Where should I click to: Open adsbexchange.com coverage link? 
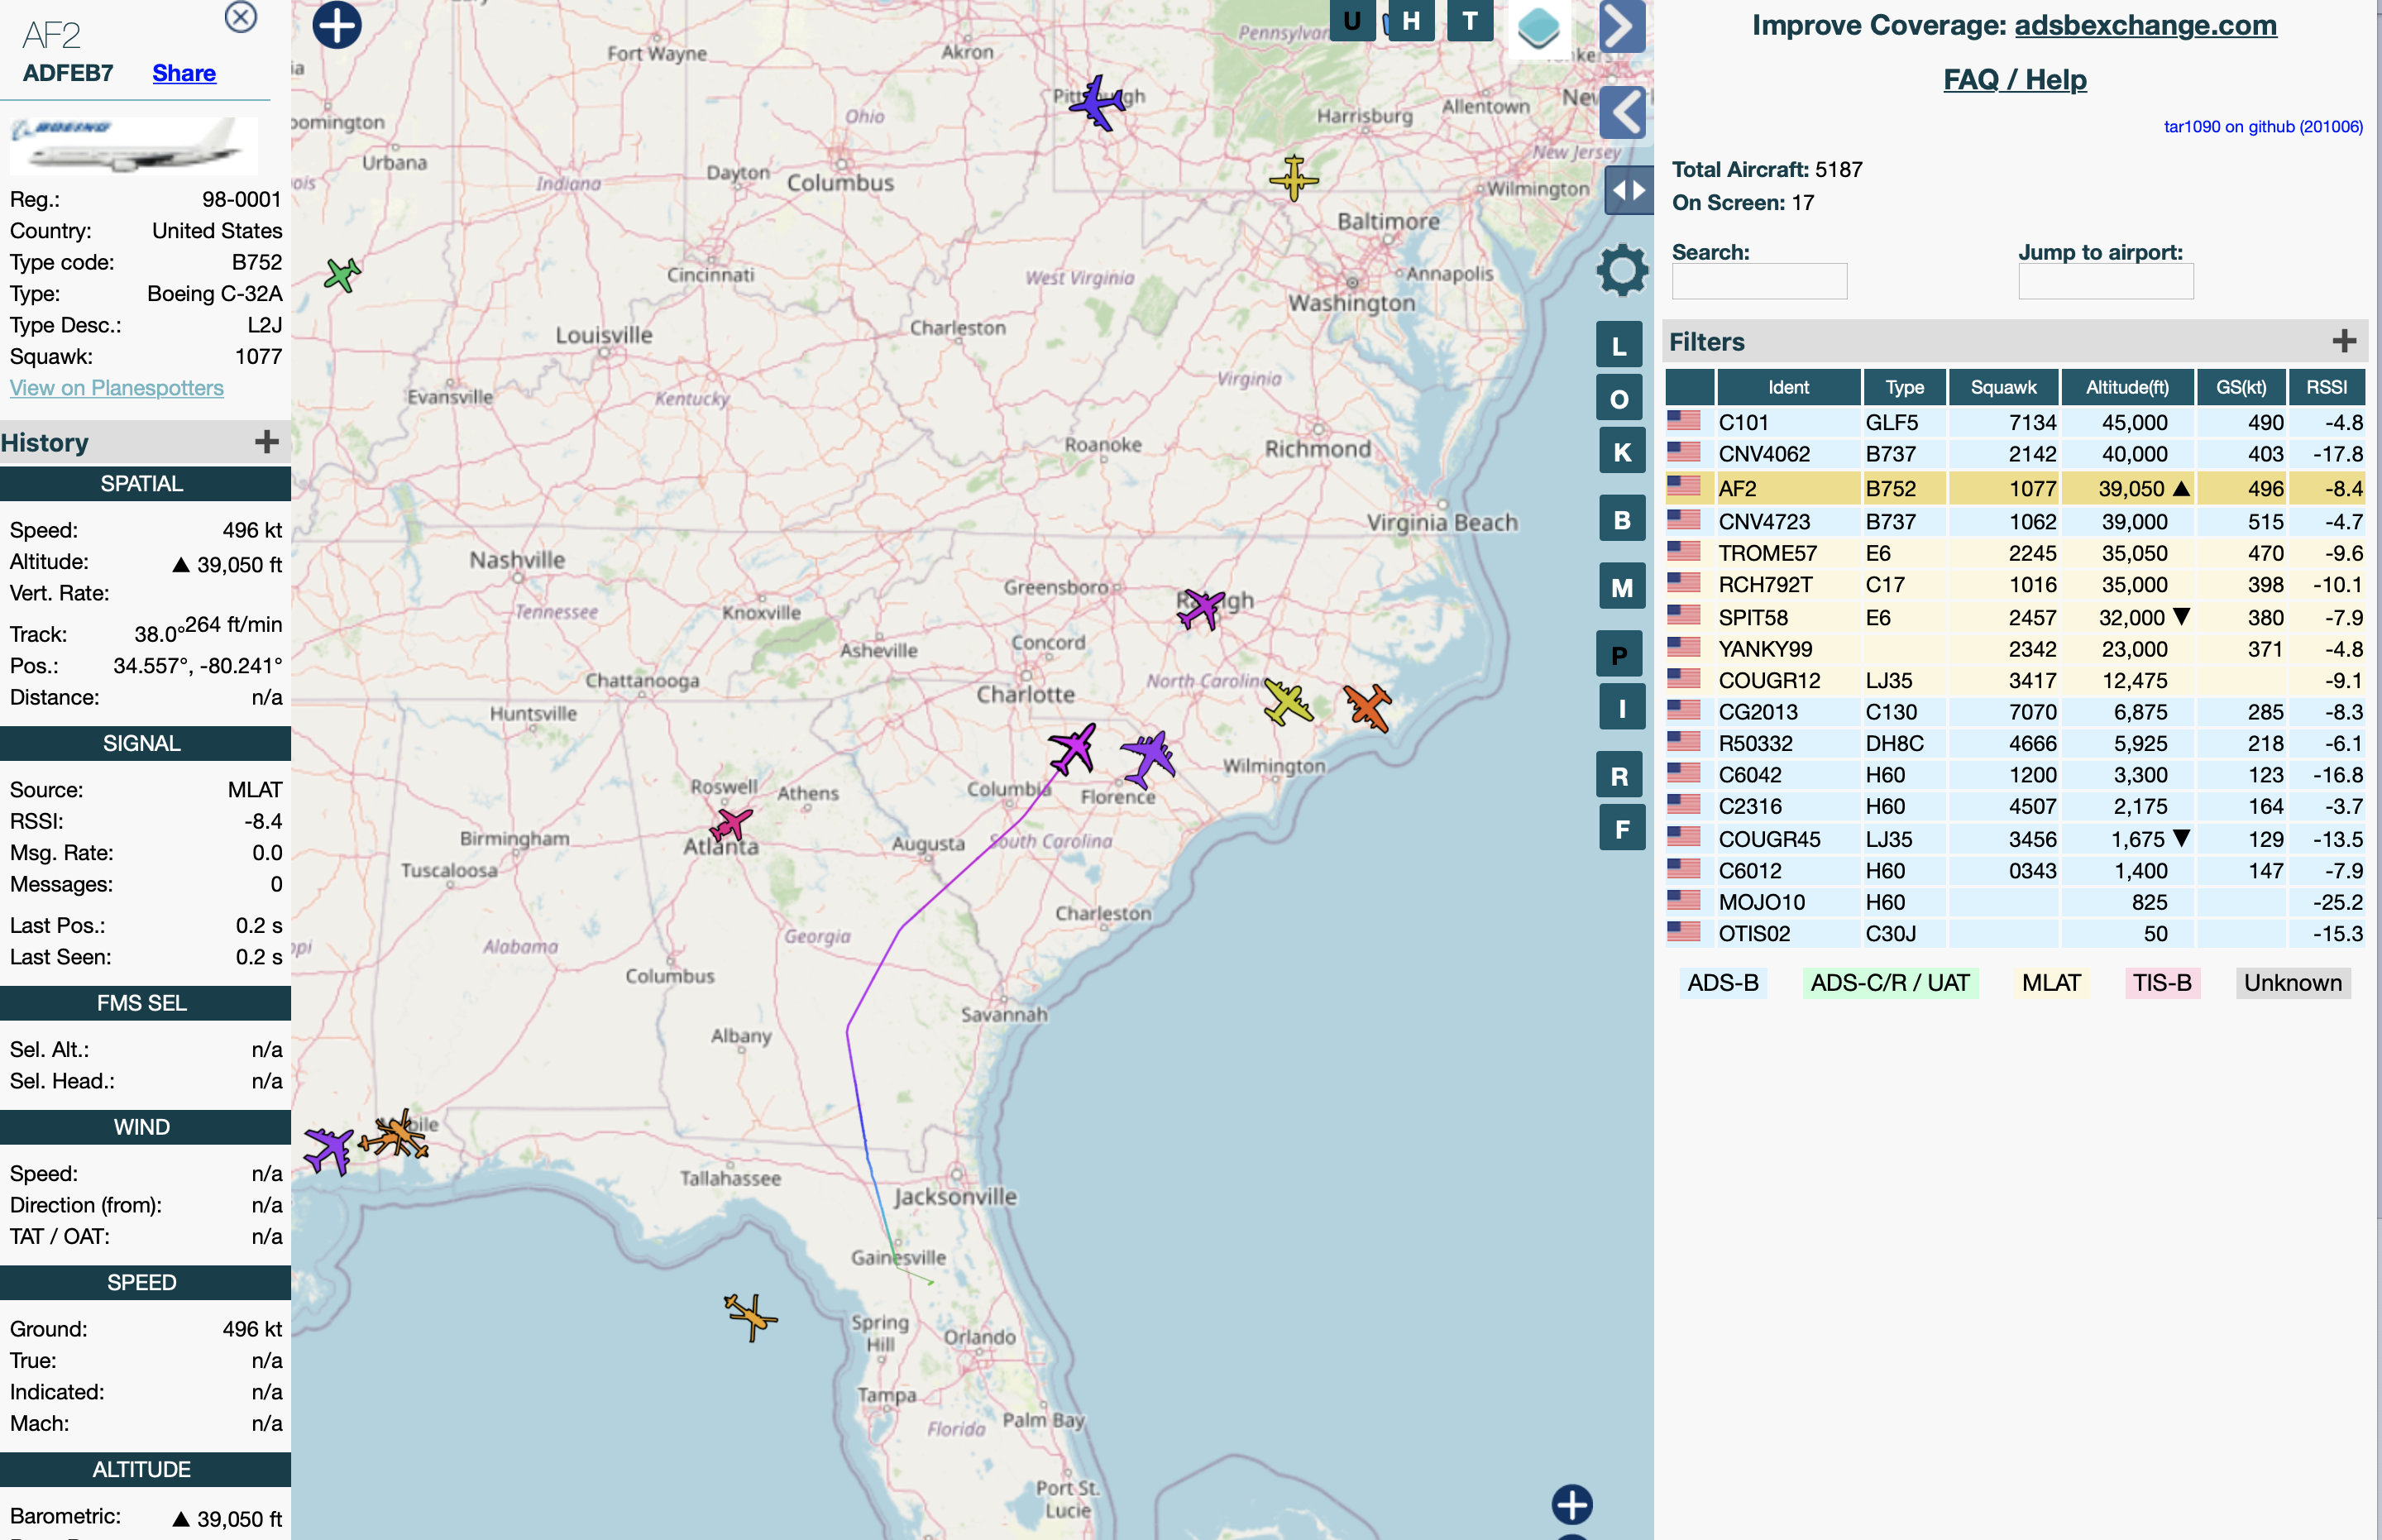(2145, 25)
